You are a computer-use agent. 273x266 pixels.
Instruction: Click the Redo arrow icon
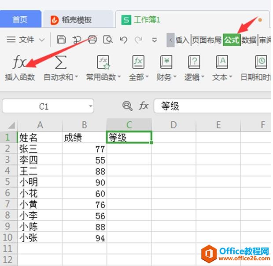(138, 40)
